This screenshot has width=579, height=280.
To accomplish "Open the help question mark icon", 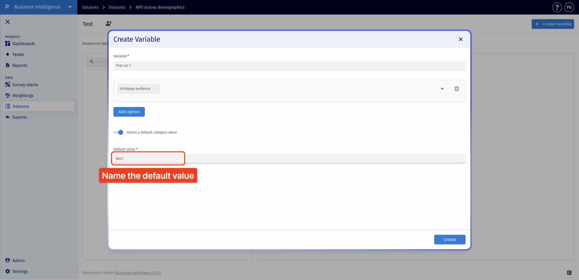I will [x=557, y=7].
